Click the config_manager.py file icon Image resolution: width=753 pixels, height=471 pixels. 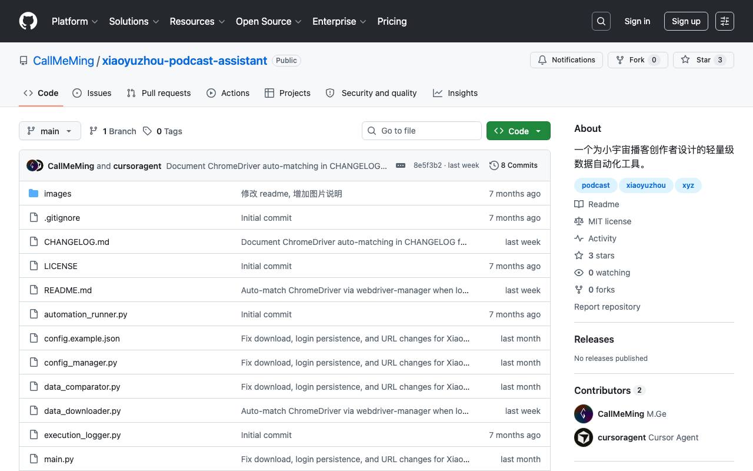pos(34,363)
